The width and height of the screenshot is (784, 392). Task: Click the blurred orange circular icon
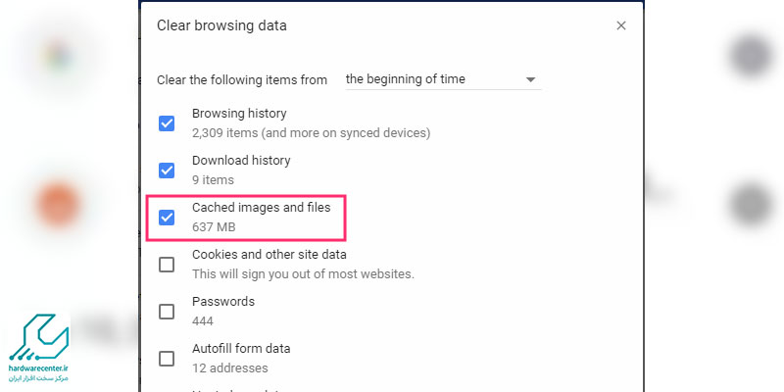(x=59, y=204)
